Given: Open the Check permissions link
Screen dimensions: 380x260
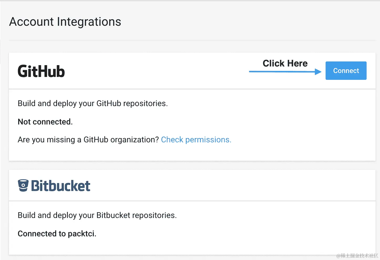Looking at the screenshot, I should pos(196,140).
